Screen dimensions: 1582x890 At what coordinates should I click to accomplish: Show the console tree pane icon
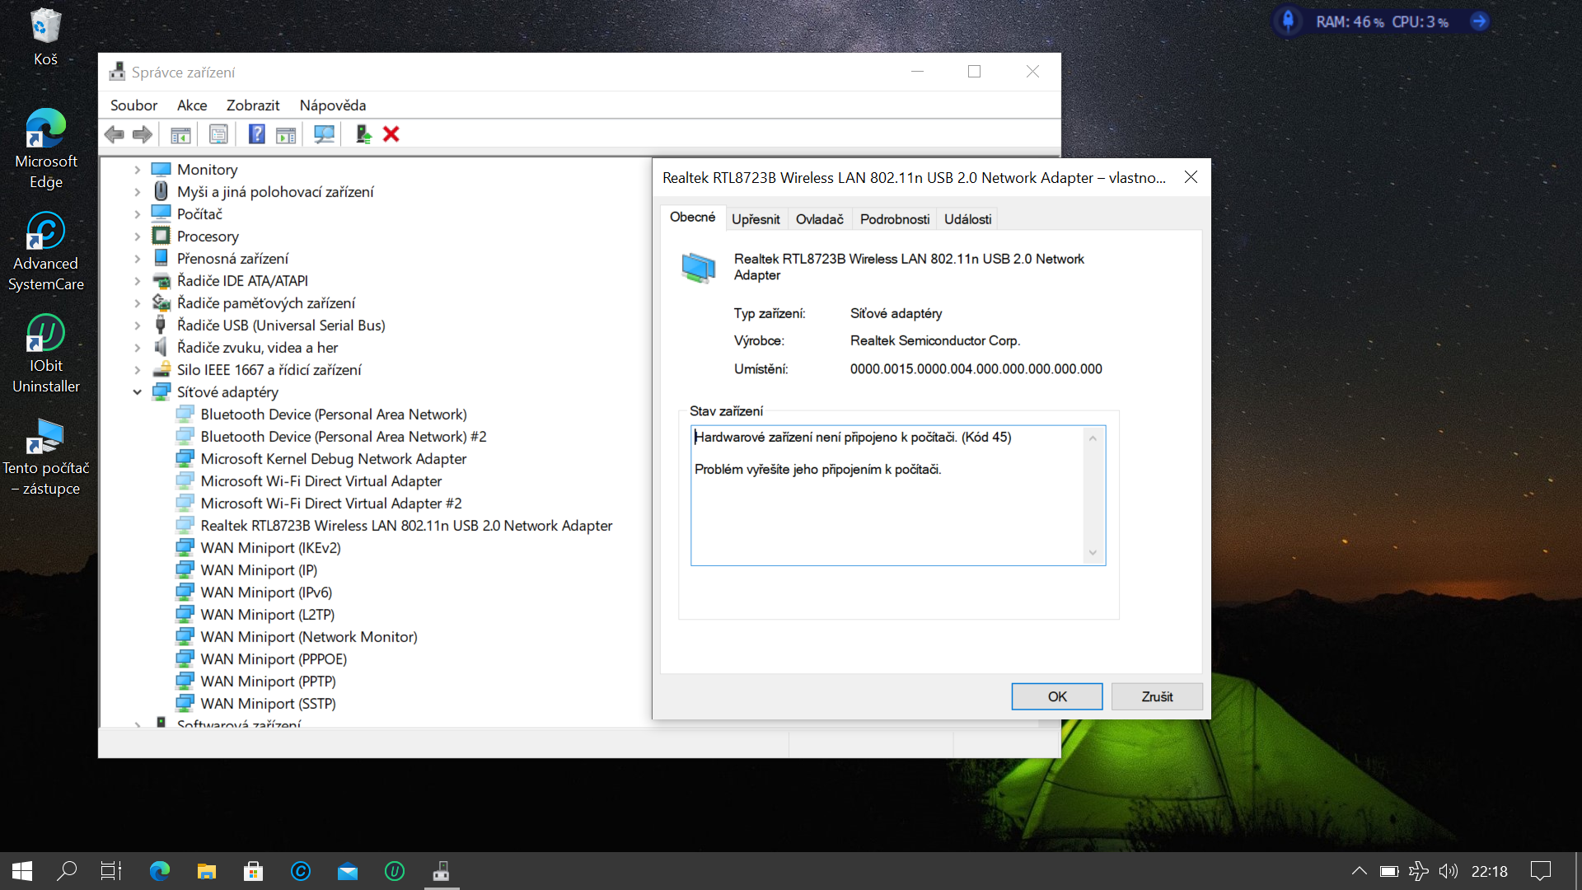tap(180, 134)
